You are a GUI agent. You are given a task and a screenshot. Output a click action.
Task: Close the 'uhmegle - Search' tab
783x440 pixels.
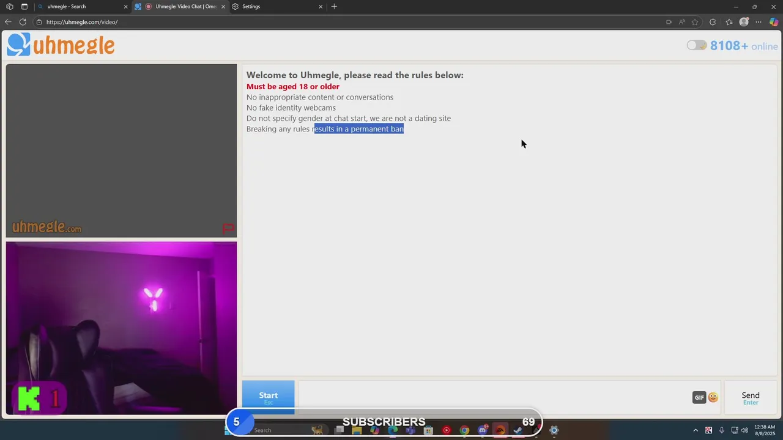126,7
